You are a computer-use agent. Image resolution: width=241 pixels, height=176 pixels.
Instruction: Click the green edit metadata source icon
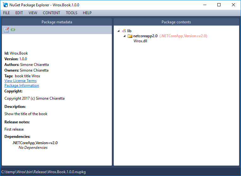pyautogui.click(x=13, y=30)
